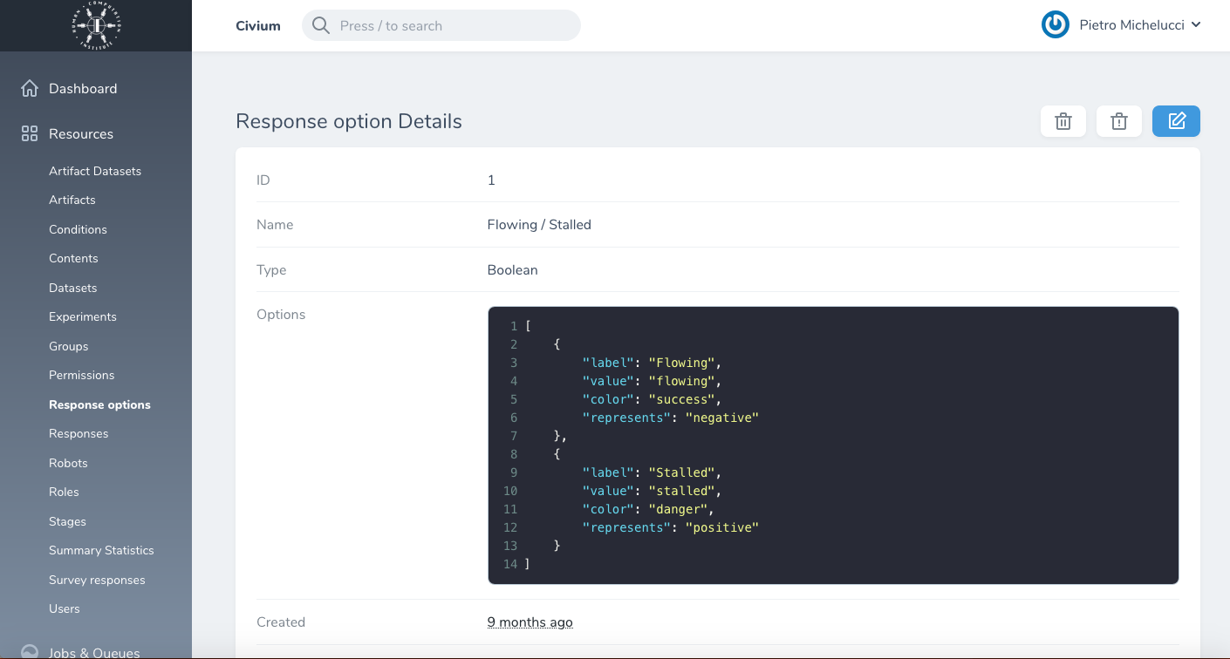1230x659 pixels.
Task: Click code line with "value": "flowing"
Action: click(x=653, y=381)
